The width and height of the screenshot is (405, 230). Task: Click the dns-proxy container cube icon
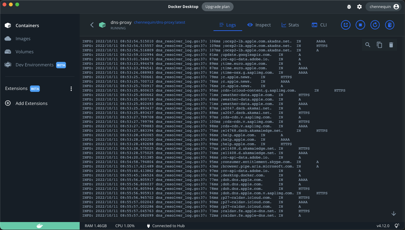click(102, 25)
